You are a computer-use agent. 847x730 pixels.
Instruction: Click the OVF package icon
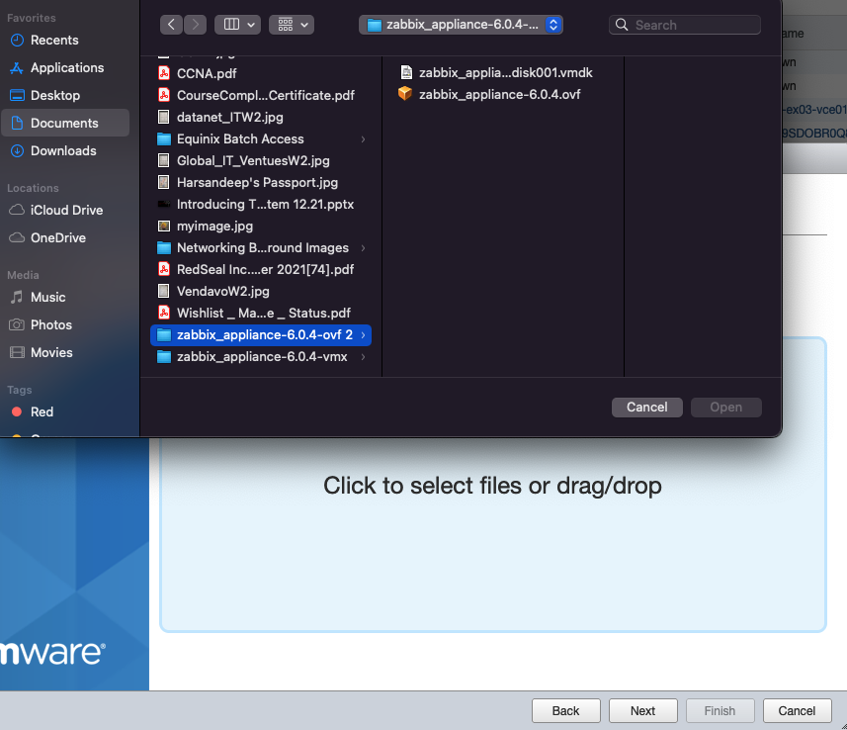pos(405,94)
